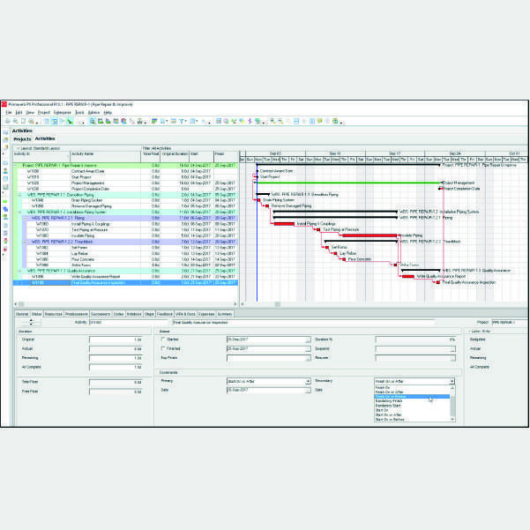The width and height of the screenshot is (530, 530).
Task: Check the Finished checkbox
Action: point(162,349)
